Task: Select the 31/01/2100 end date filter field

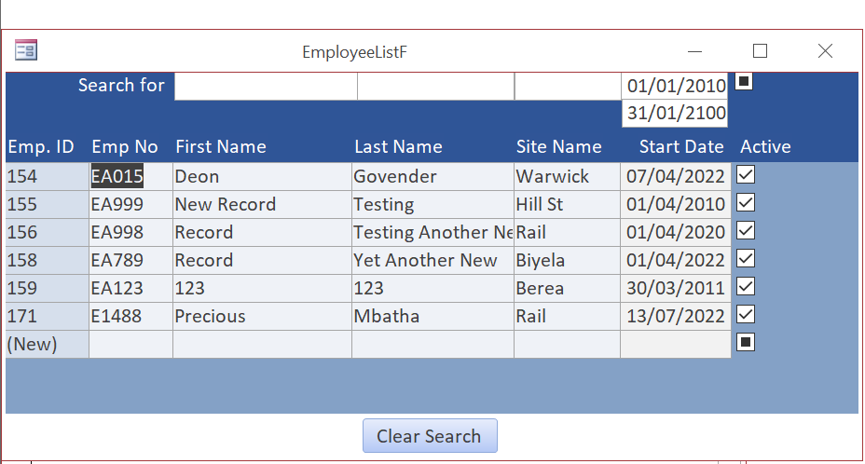Action: pos(675,114)
